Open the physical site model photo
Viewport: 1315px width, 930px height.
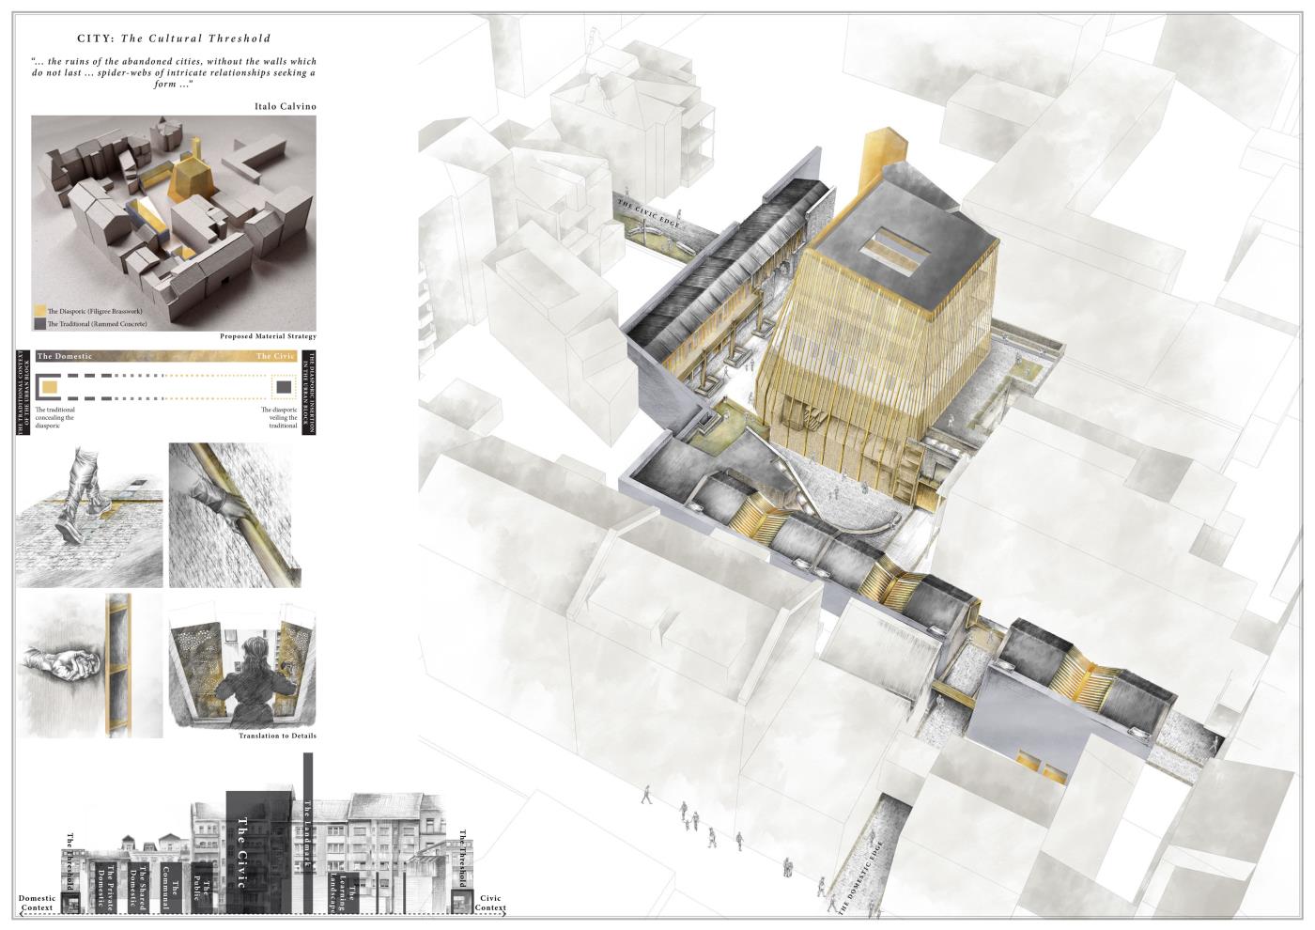point(174,222)
